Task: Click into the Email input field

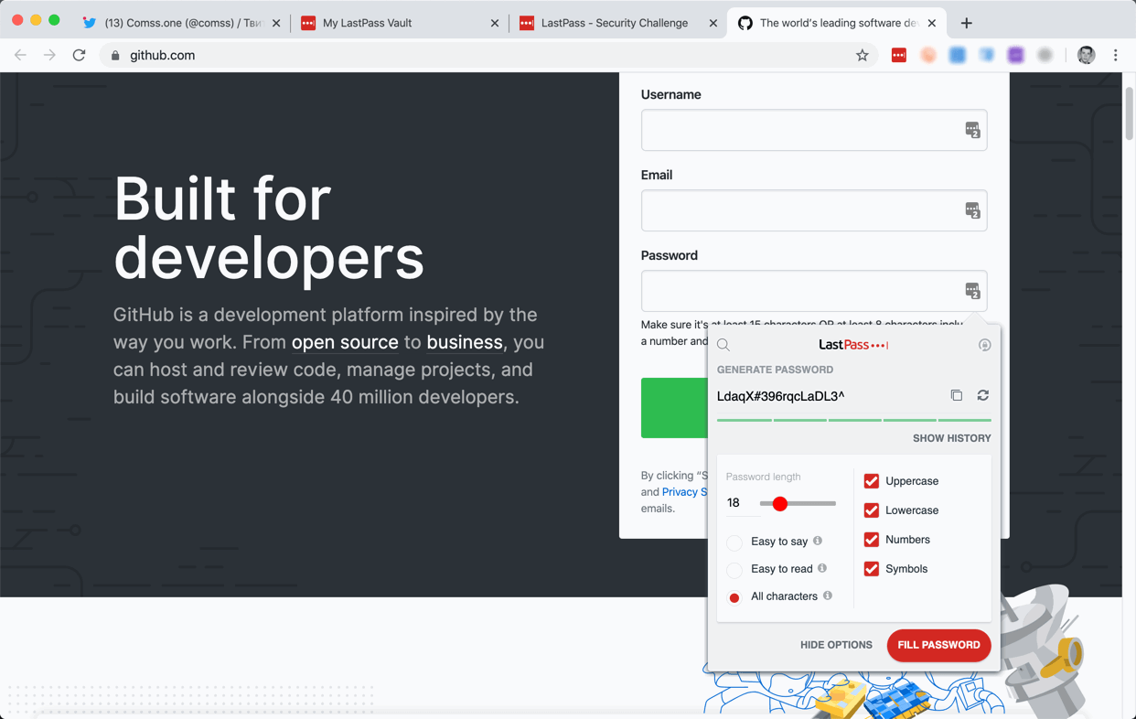Action: (814, 210)
